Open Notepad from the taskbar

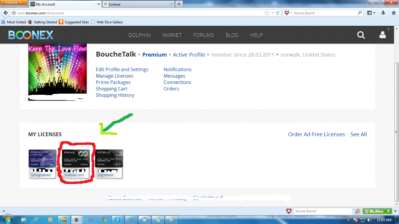coord(158,220)
